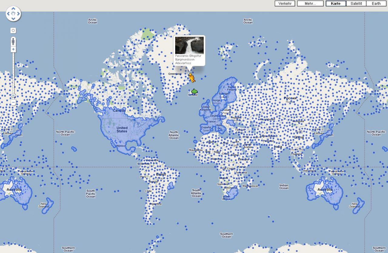Pan the map down with the south arrow
Viewport: 388px width, 253px height.
(x=13, y=19)
